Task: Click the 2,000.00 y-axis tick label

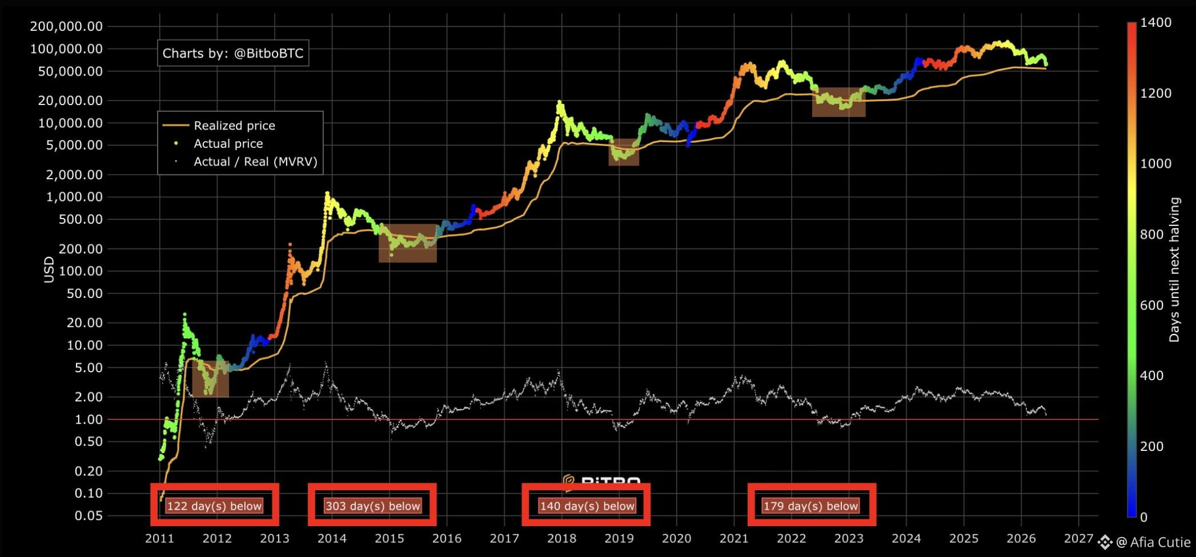Action: click(74, 175)
